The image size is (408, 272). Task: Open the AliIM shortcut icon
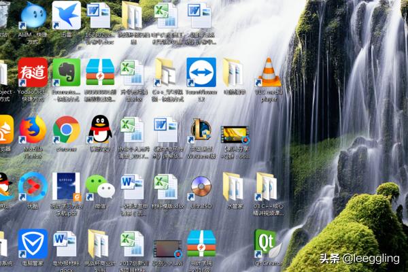33,15
